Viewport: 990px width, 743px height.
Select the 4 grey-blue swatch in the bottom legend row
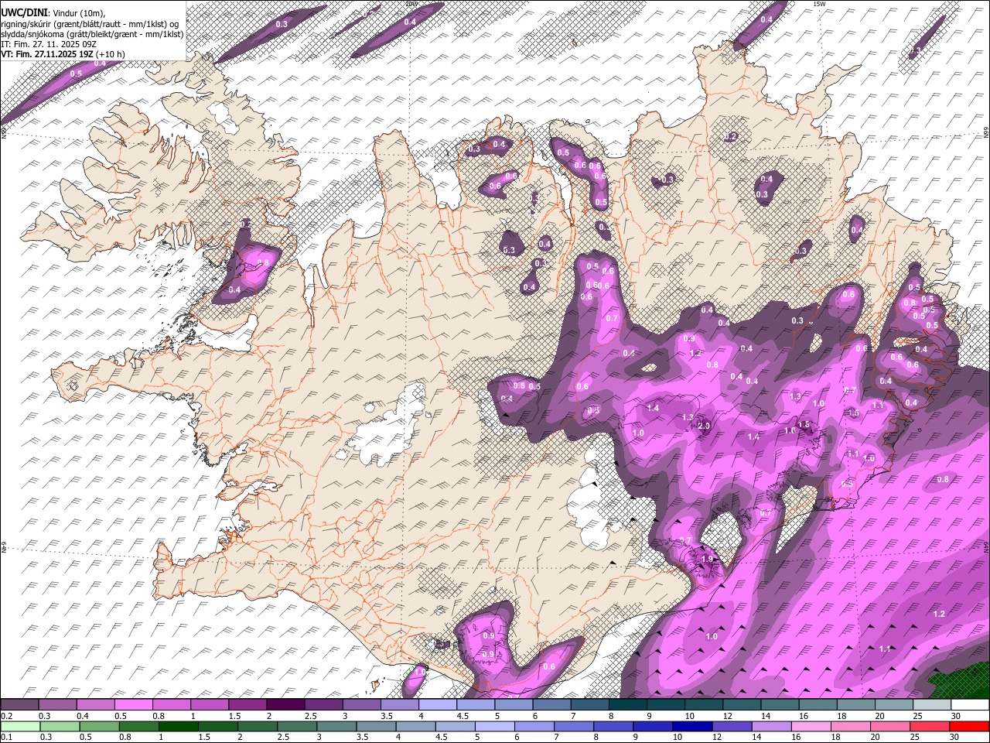[415, 727]
